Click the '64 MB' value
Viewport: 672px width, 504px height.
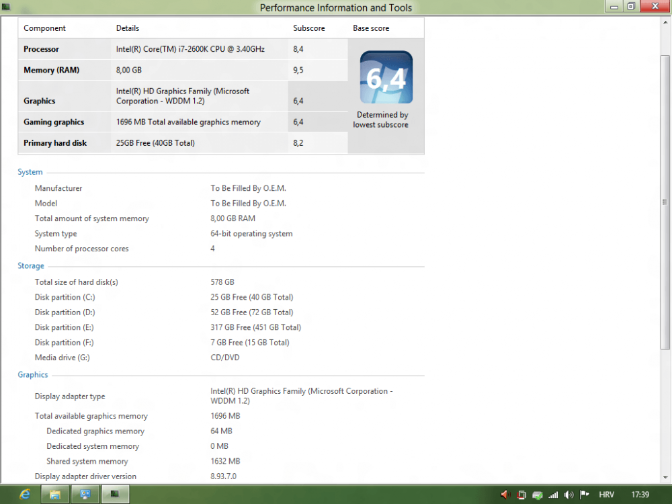click(x=221, y=431)
